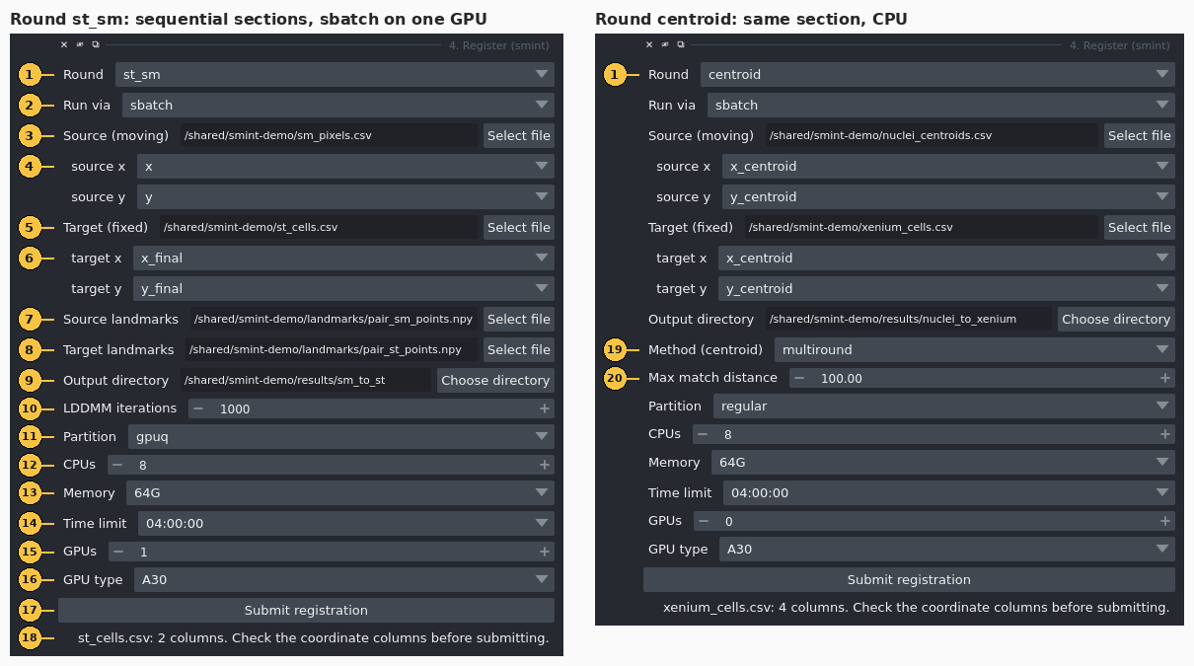The image size is (1194, 666).
Task: Open the Round dropdown showing st_sm
Action: coord(335,75)
